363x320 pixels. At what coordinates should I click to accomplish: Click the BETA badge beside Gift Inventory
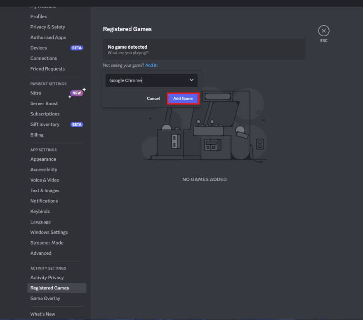coord(77,125)
